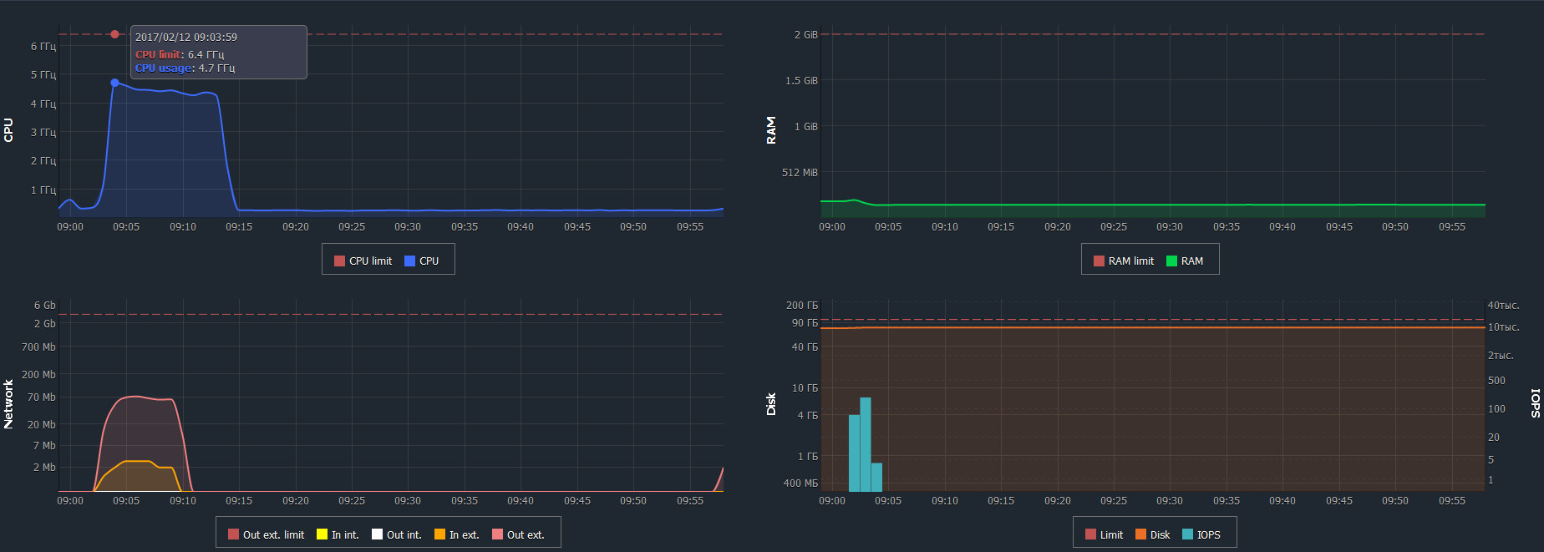Click the pink Out ext. network curve
Image resolution: width=1544 pixels, height=552 pixels.
[136, 397]
